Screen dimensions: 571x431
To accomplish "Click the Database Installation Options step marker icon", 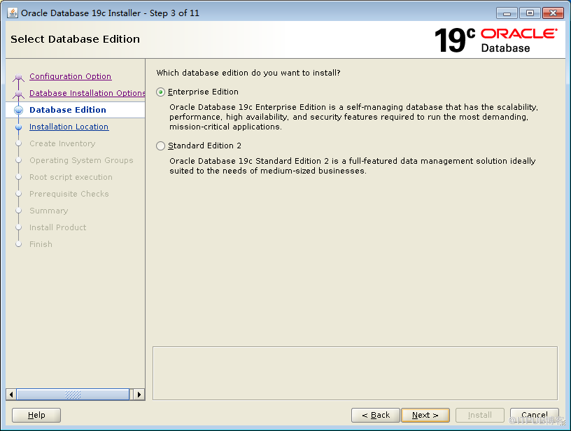I will pyautogui.click(x=19, y=94).
